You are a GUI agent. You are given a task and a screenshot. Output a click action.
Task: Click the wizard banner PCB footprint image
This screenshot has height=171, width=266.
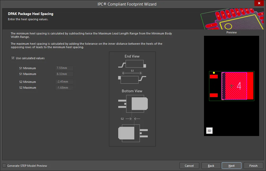(232, 19)
